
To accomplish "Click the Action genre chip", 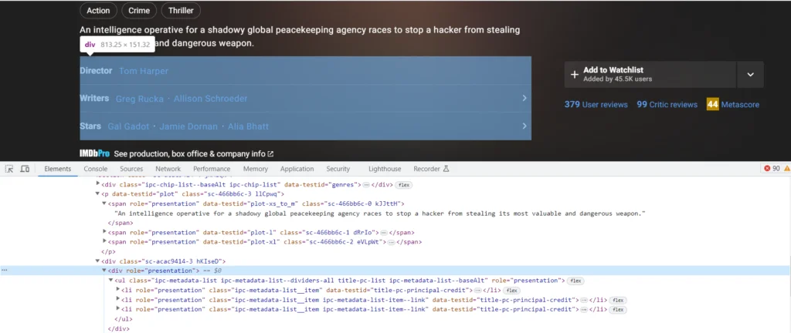I will click(98, 11).
